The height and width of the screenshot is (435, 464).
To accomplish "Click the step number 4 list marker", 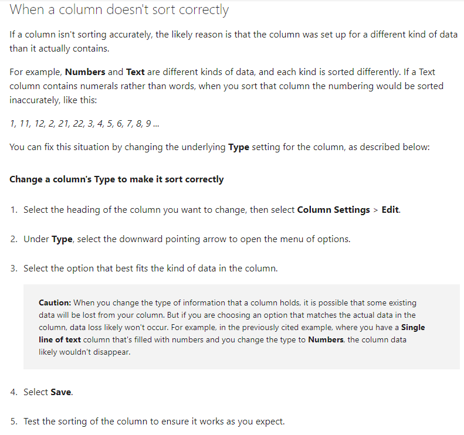I will (14, 392).
